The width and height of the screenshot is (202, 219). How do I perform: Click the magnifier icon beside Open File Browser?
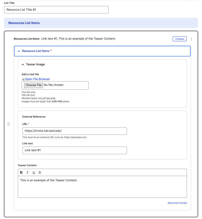pos(23,79)
